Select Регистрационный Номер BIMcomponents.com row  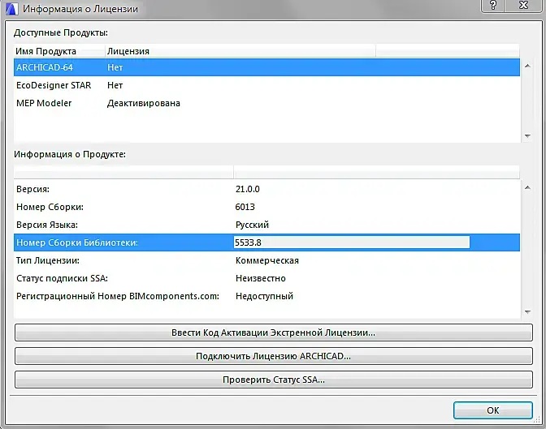(x=266, y=296)
